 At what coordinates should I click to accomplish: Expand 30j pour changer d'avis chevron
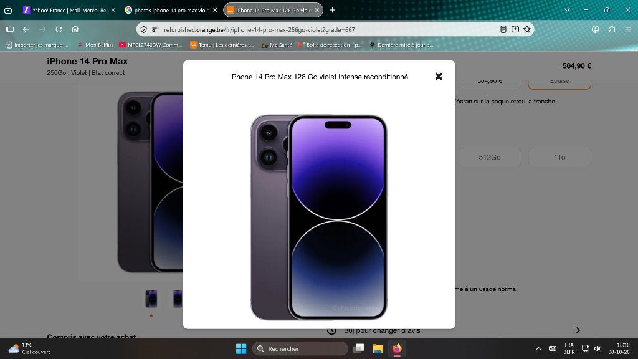coord(578,330)
